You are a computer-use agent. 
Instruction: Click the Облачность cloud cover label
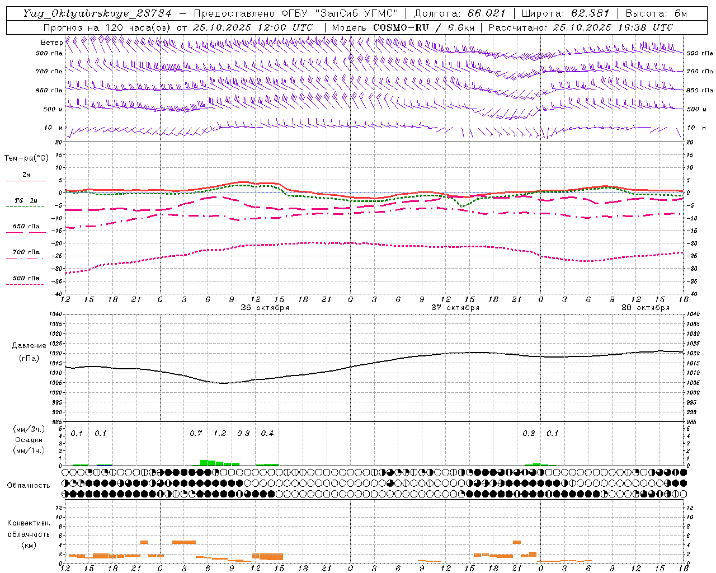click(29, 485)
